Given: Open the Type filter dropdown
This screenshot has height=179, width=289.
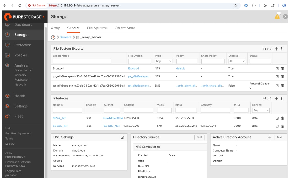Looking at the screenshot, I should point(164,61).
